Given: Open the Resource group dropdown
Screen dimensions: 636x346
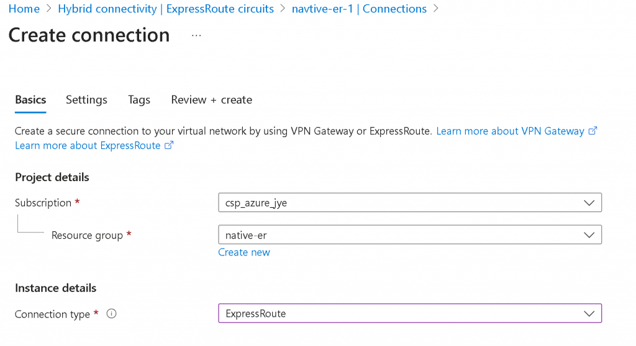Looking at the screenshot, I should point(409,235).
